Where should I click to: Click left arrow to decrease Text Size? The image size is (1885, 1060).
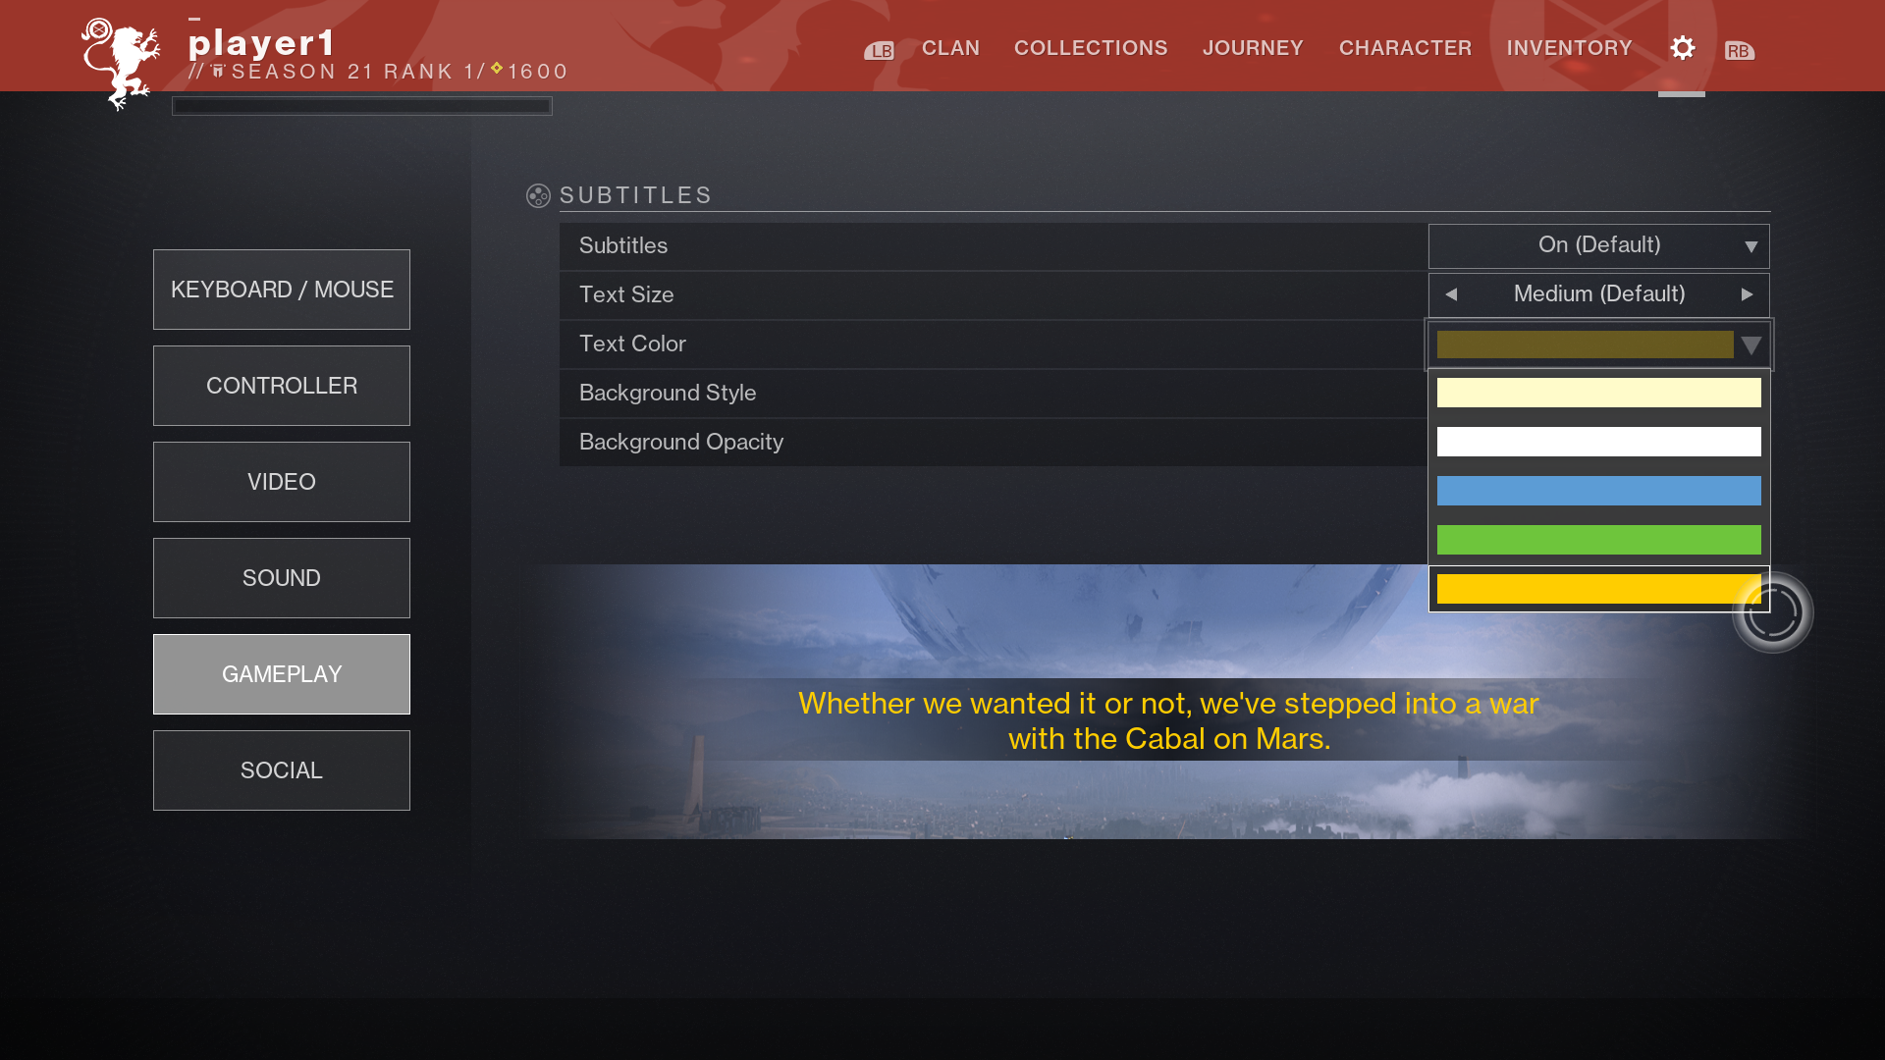pos(1451,293)
